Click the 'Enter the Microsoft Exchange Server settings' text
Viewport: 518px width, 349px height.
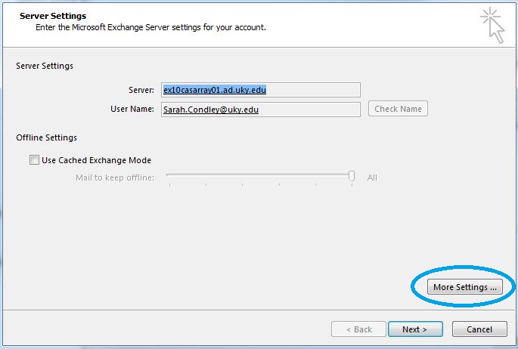click(x=150, y=27)
